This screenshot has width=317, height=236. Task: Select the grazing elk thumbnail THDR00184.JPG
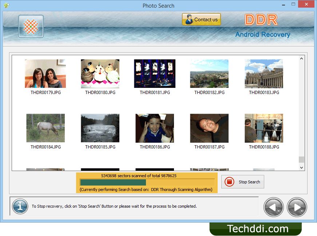[x=45, y=128]
